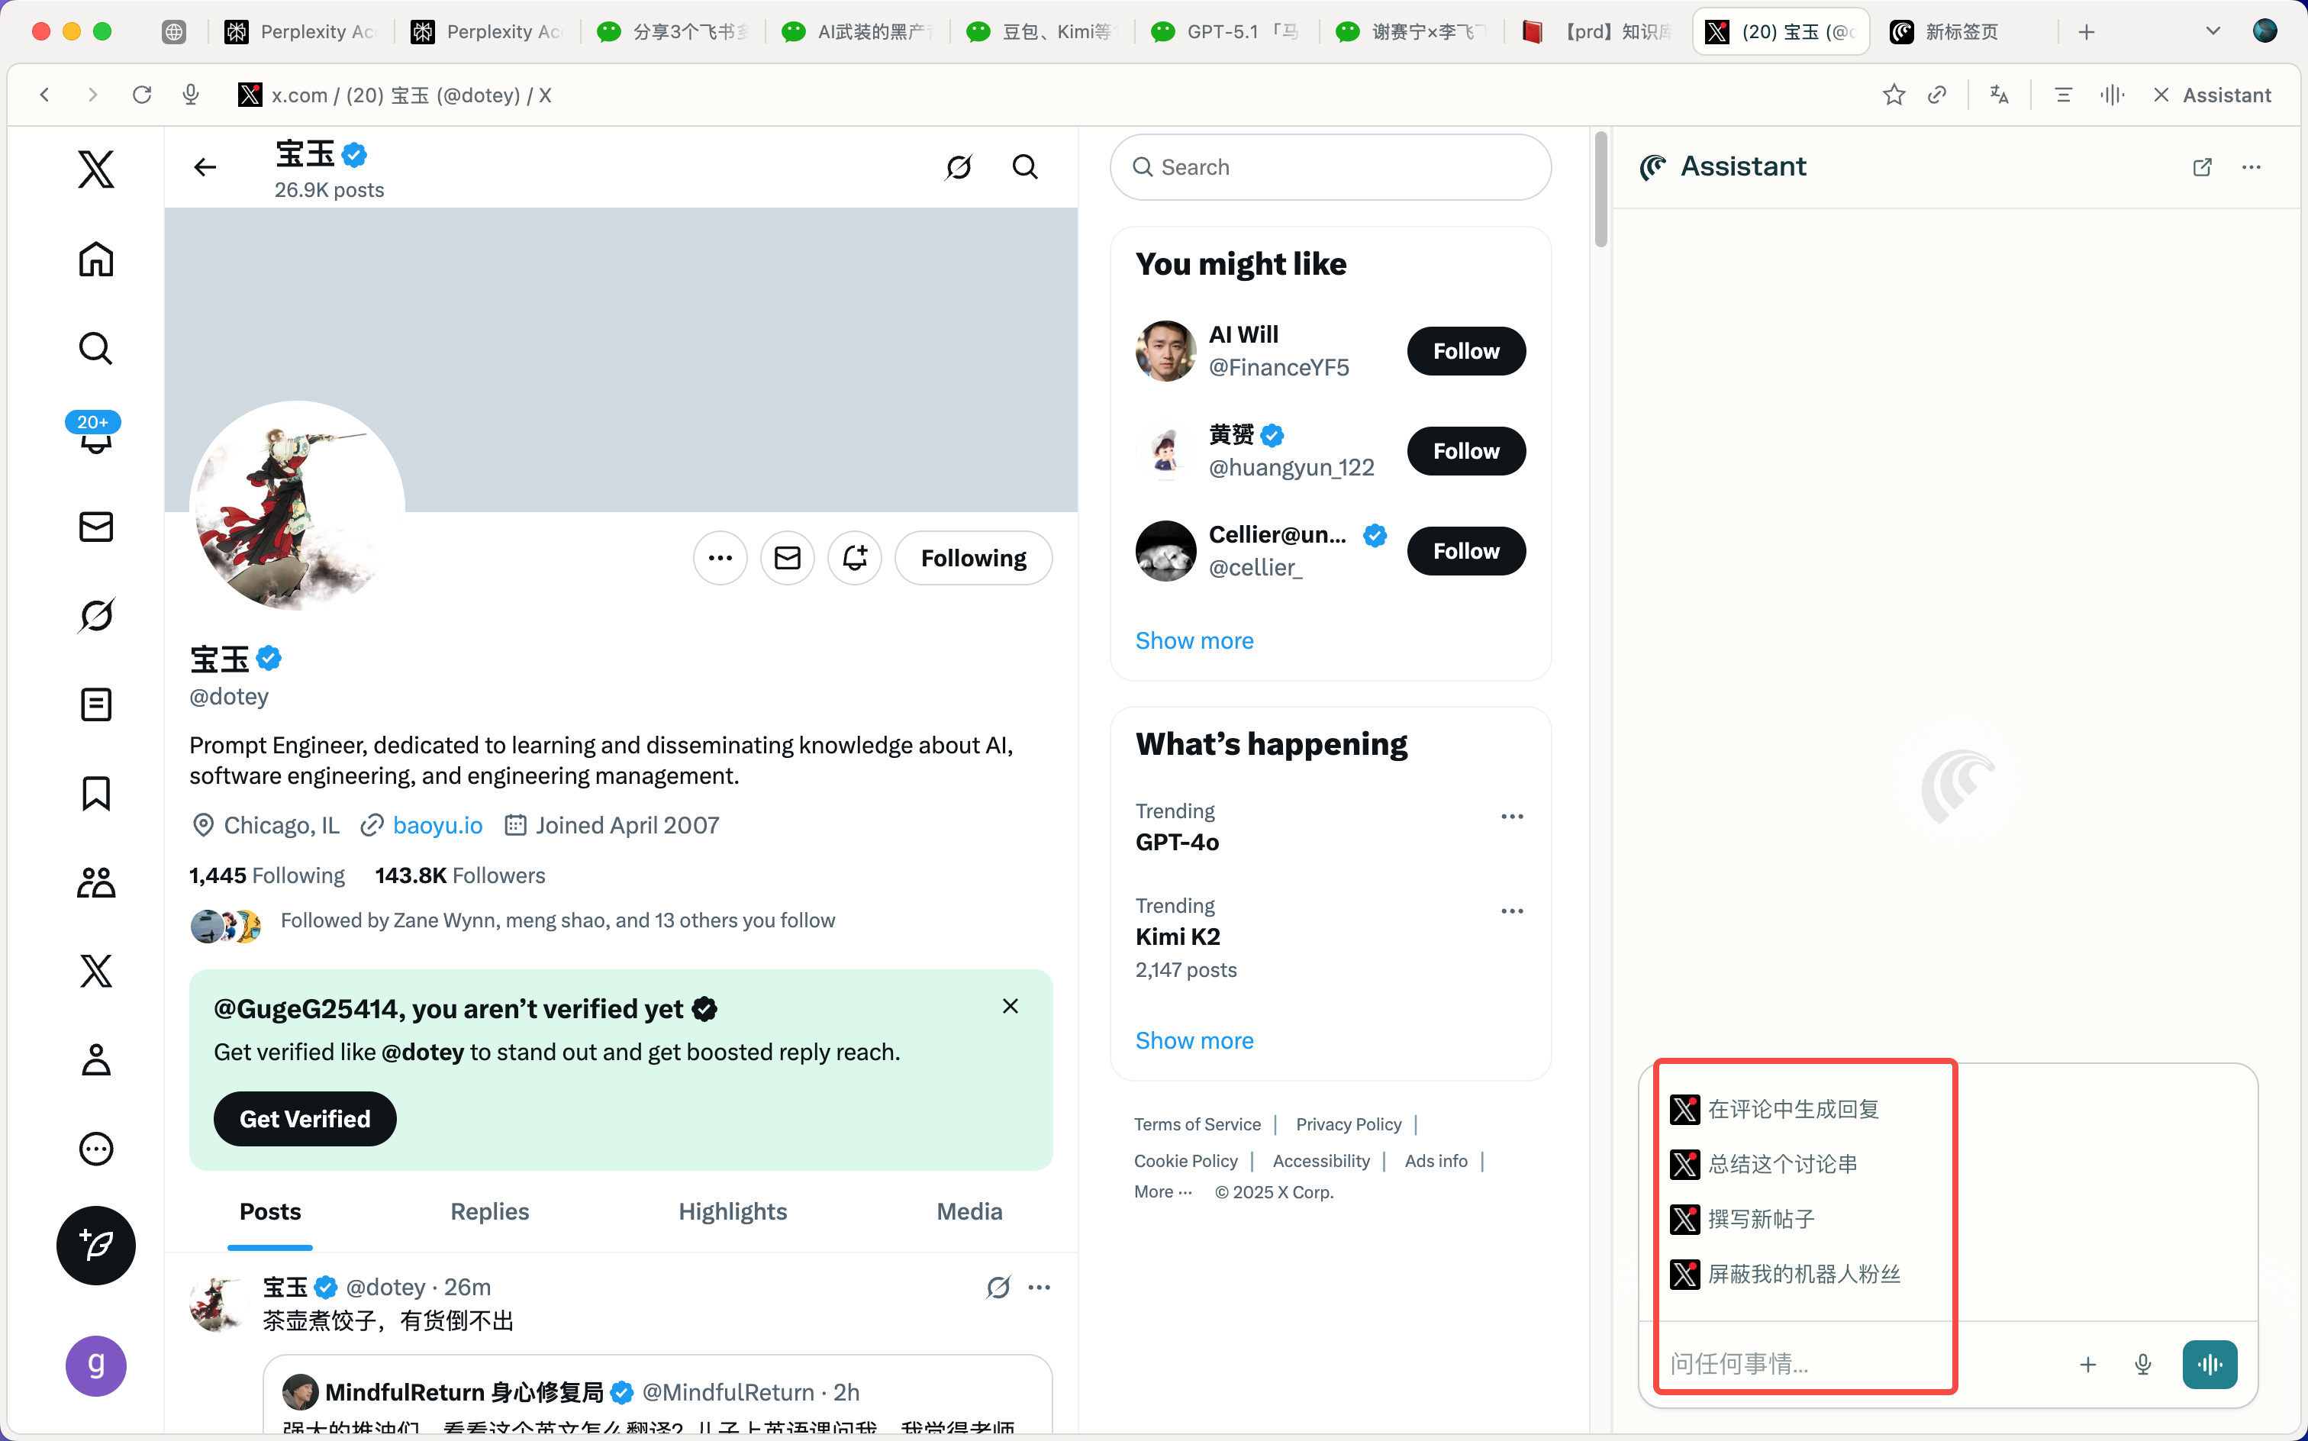Switch to the Highlights tab
The width and height of the screenshot is (2308, 1441).
[x=733, y=1211]
